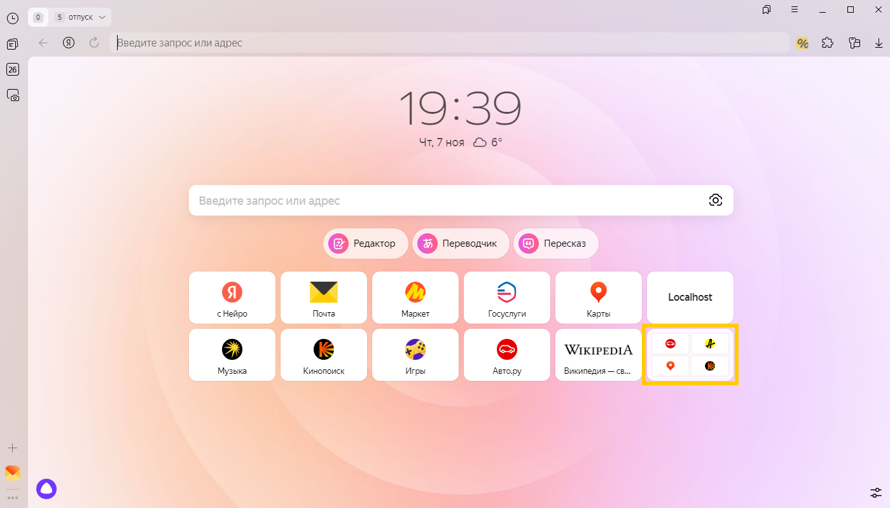This screenshot has height=508, width=890.
Task: Open the three dots sidebar menu
Action: [13, 497]
